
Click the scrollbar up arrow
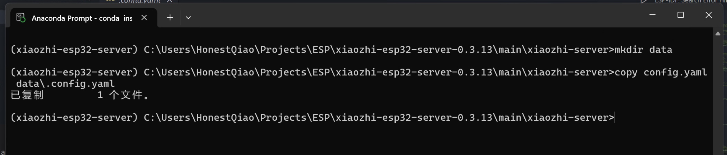pos(718,34)
